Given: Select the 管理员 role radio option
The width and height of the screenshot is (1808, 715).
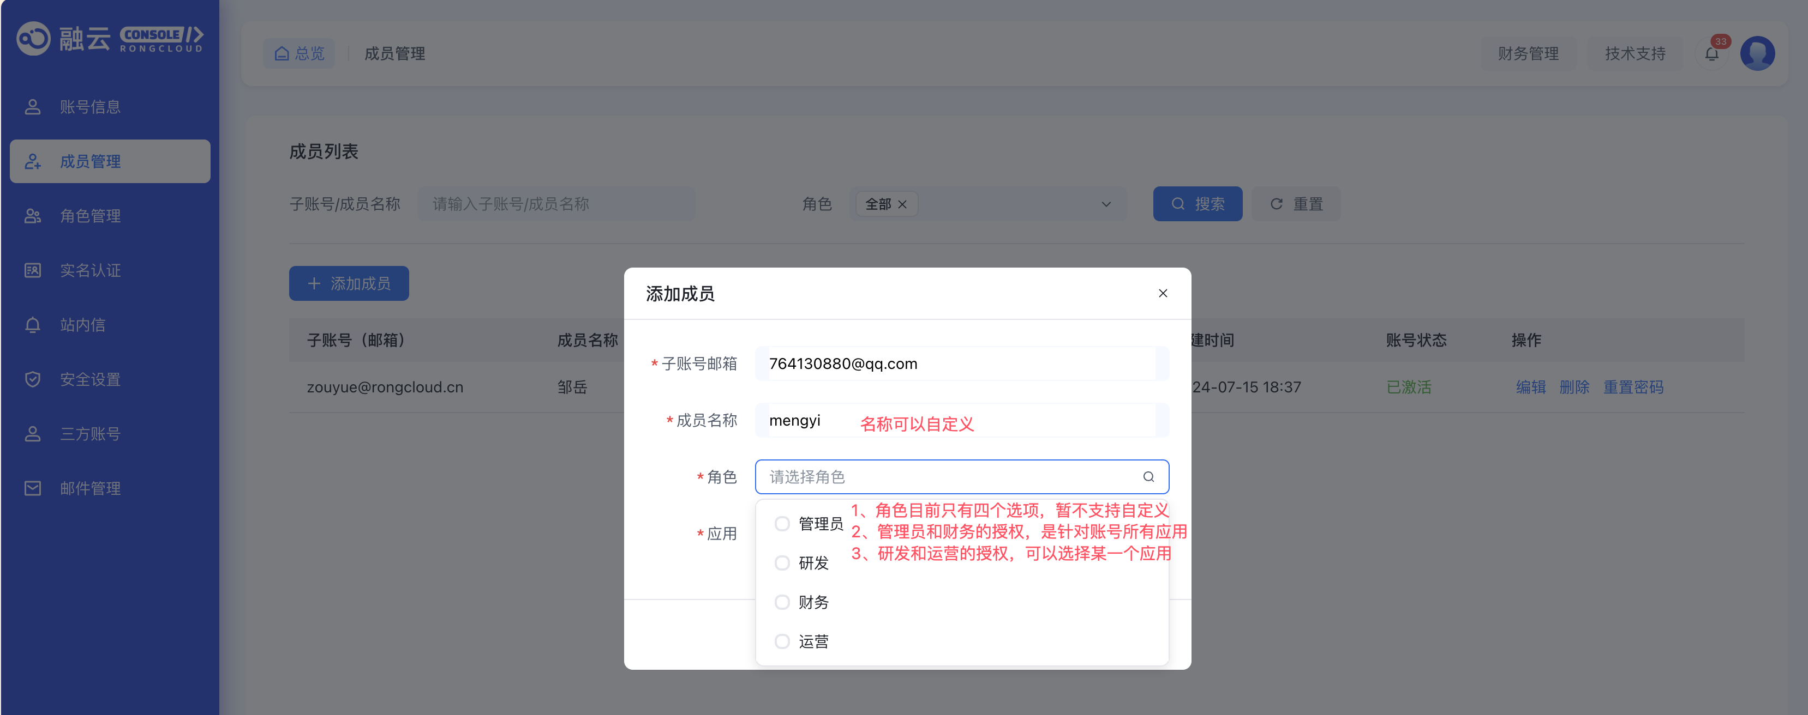Looking at the screenshot, I should point(782,524).
